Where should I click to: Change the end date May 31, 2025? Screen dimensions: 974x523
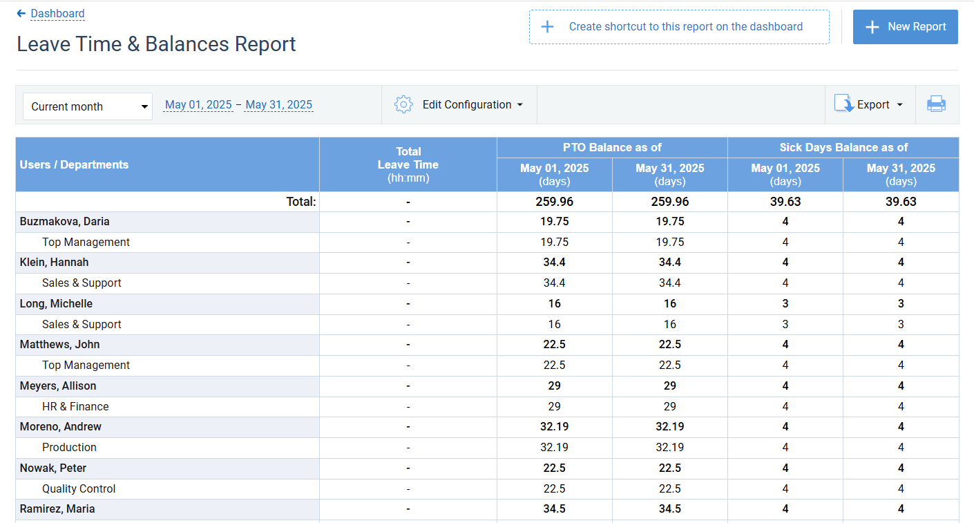(x=279, y=105)
